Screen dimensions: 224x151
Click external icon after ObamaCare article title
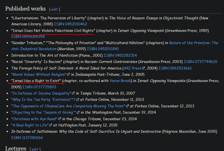pyautogui.click(x=127, y=106)
